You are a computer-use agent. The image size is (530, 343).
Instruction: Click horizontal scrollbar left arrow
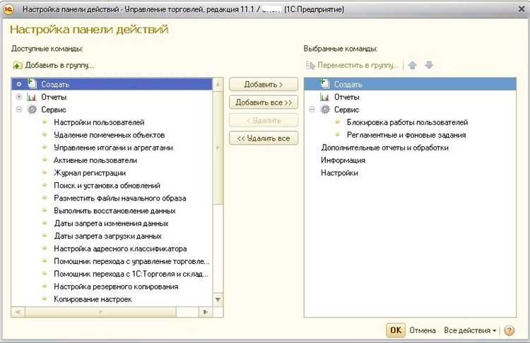click(18, 312)
